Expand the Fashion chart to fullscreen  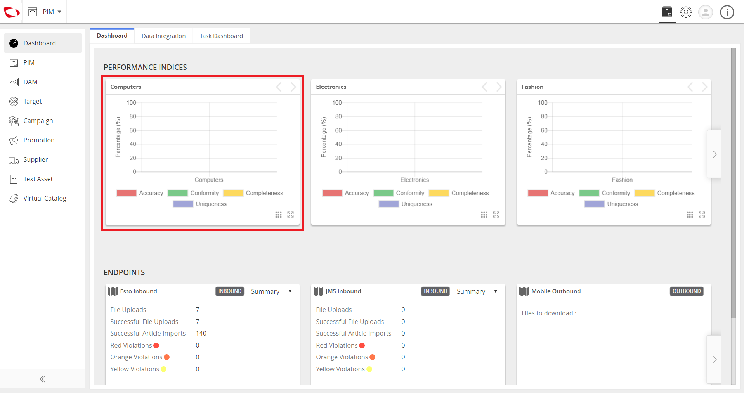pos(702,215)
